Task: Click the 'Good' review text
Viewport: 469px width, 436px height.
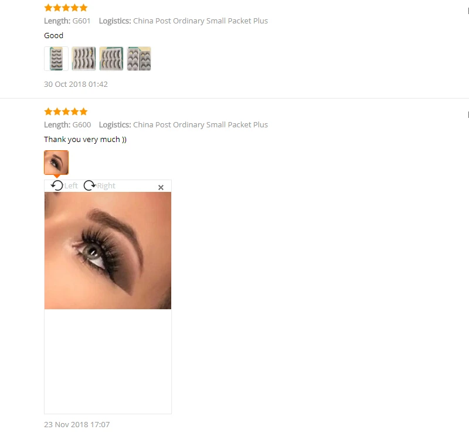Action: [x=53, y=36]
